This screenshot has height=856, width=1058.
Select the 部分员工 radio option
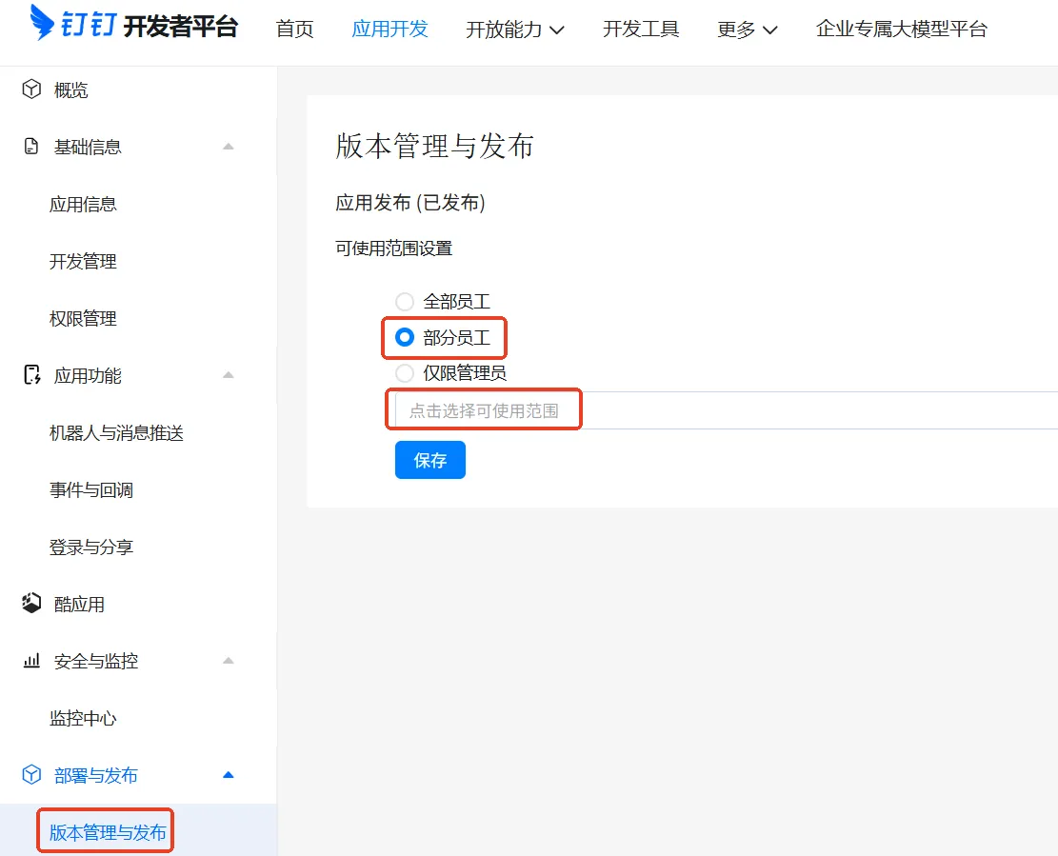pyautogui.click(x=405, y=337)
